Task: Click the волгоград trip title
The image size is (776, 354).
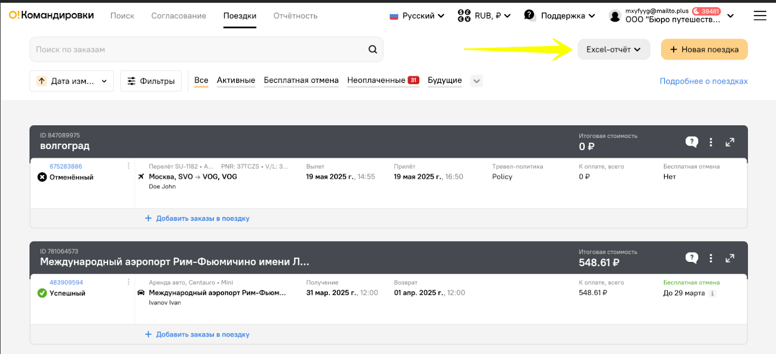Action: point(65,146)
